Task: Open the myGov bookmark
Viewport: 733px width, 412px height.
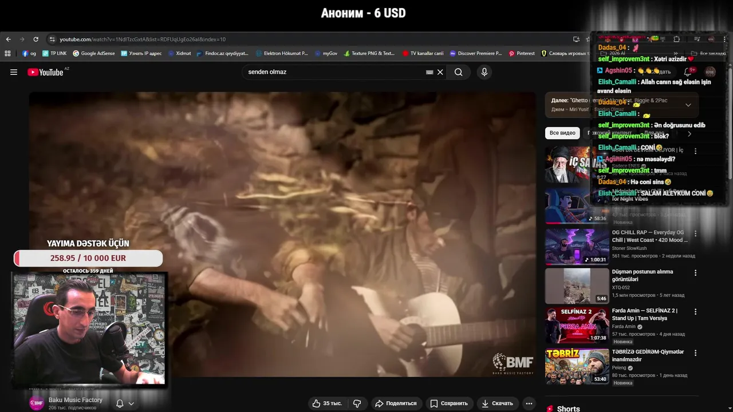Action: point(326,53)
